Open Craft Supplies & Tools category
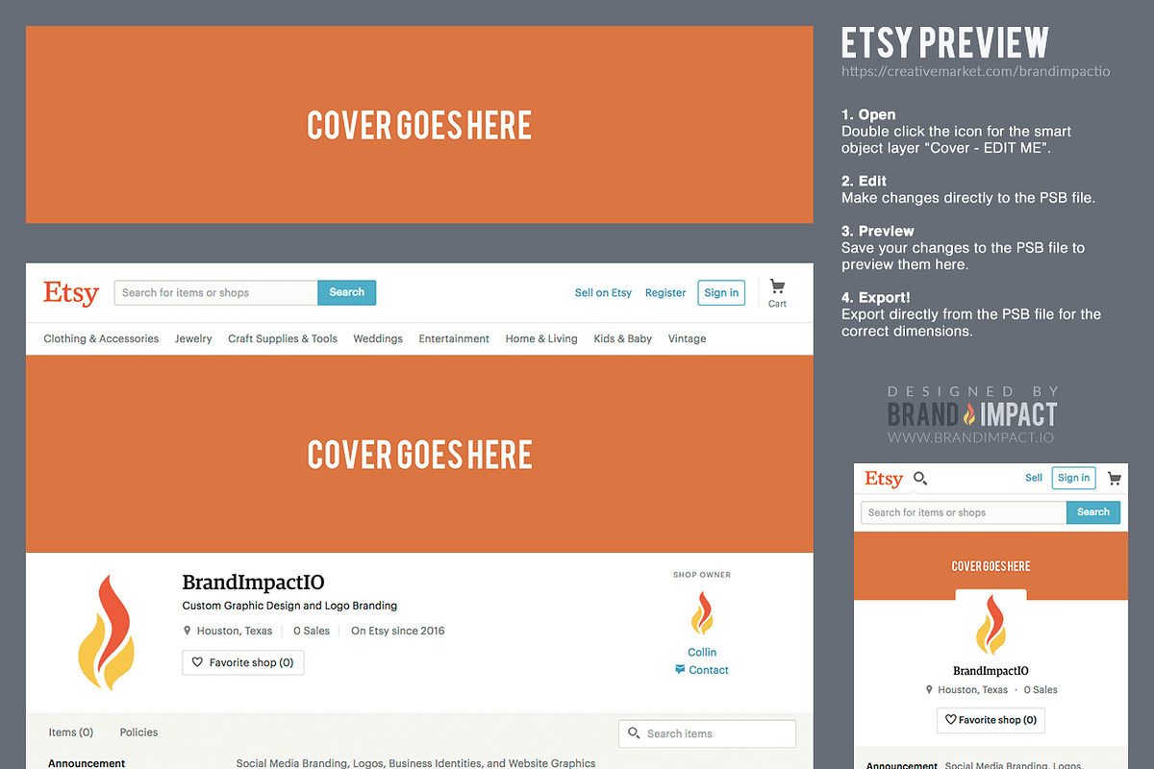The width and height of the screenshot is (1154, 769). (283, 338)
